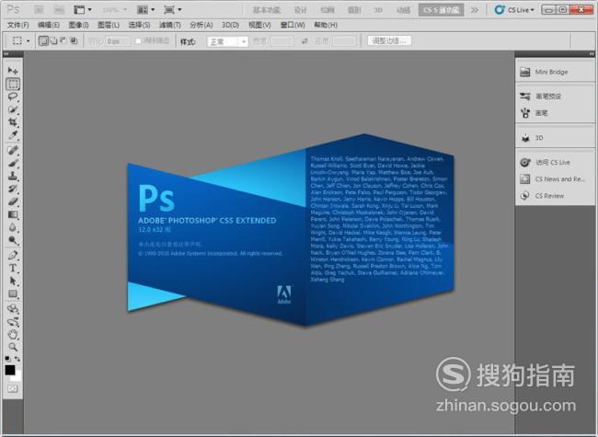Enable the 消除锯齿 anti-alias checkbox

(x=138, y=40)
